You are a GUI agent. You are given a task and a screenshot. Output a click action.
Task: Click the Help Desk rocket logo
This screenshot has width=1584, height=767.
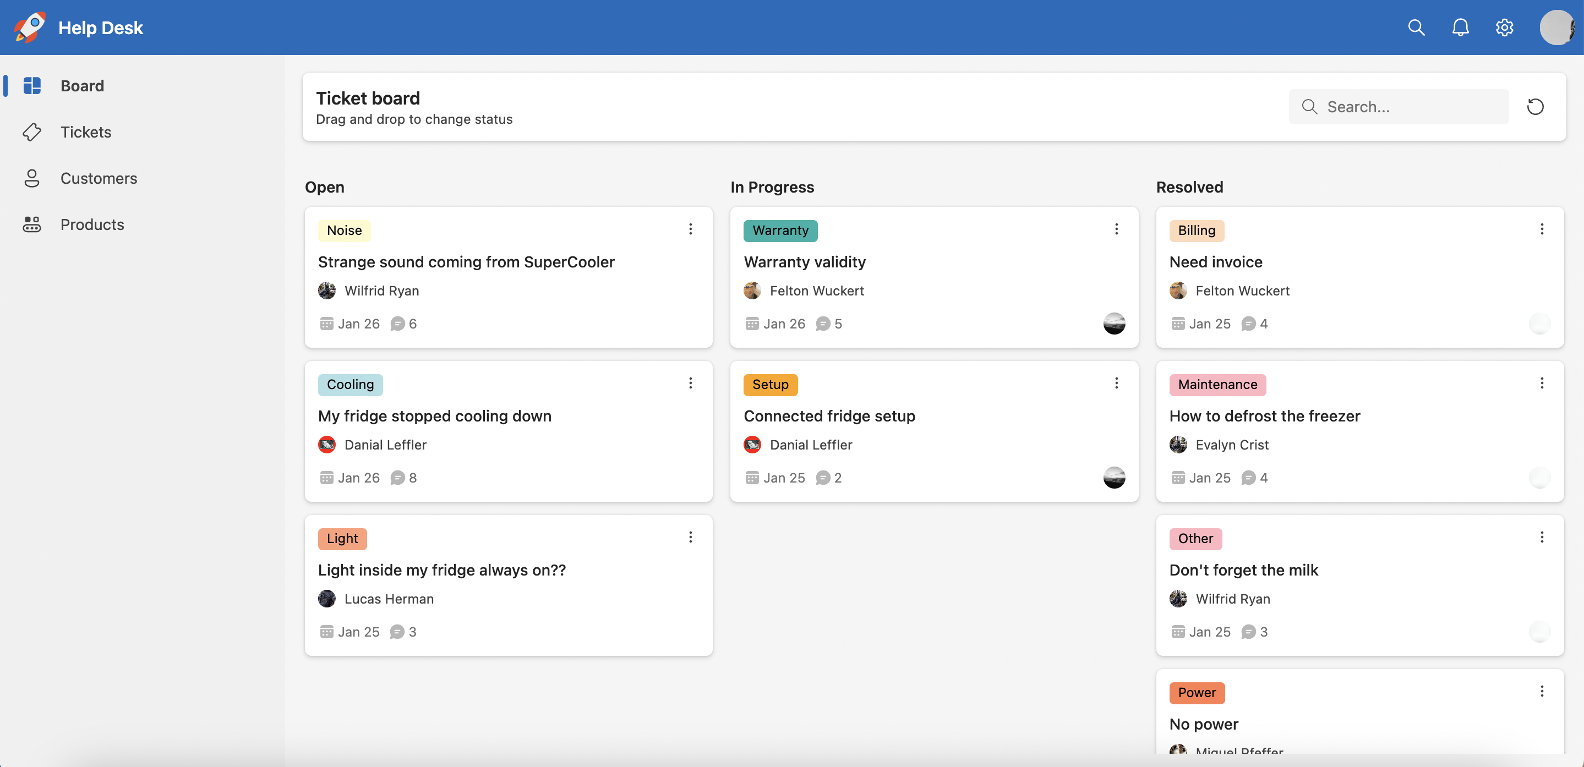click(x=29, y=27)
